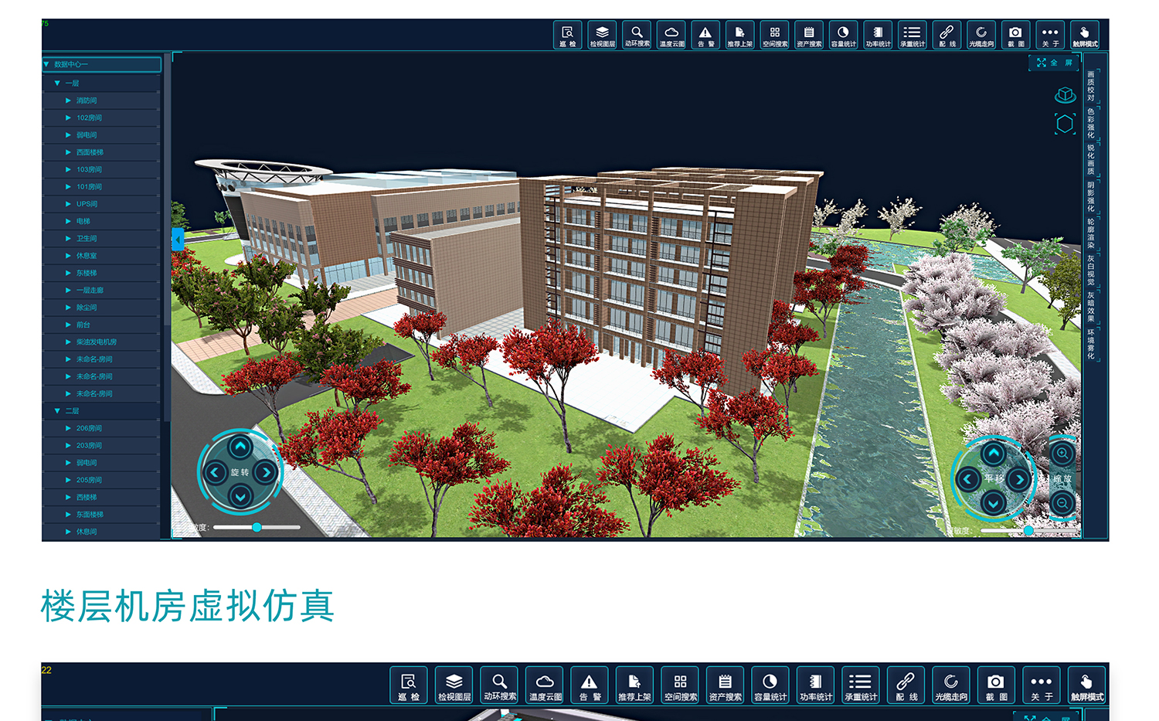Click the rotation sensitivity slider handle
This screenshot has width=1159, height=721.
[x=257, y=527]
